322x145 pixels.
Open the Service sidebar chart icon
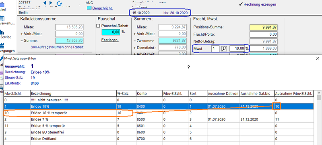click(2, 32)
